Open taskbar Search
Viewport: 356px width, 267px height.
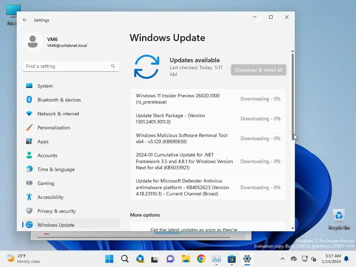[125, 259]
